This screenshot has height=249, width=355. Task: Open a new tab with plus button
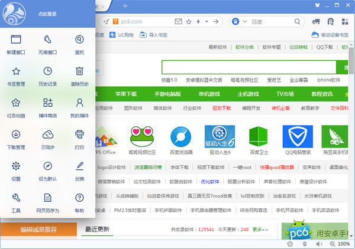click(x=125, y=6)
